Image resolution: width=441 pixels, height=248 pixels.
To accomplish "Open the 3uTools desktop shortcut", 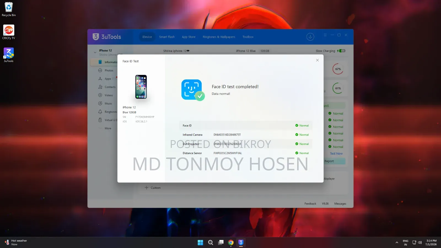I will 9,55.
